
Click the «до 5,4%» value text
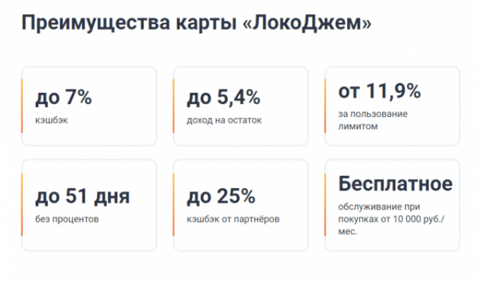pyautogui.click(x=224, y=98)
